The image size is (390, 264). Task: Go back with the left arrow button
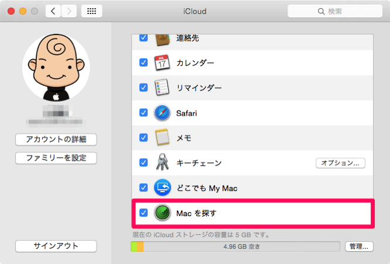[x=53, y=11]
